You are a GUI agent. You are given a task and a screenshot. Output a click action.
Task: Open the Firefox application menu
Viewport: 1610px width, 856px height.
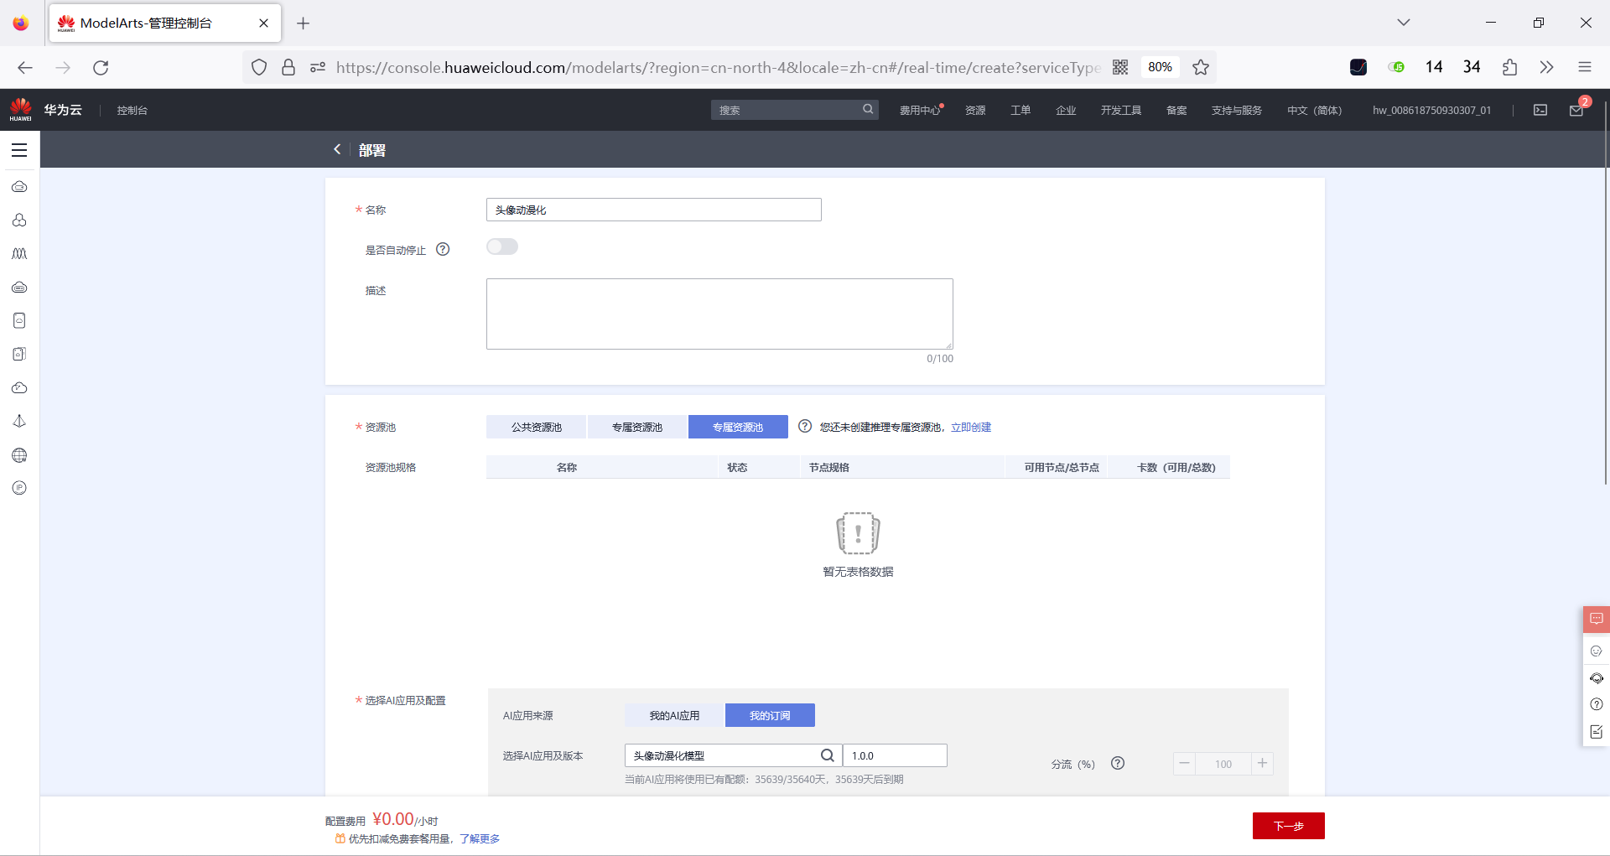(x=1584, y=67)
